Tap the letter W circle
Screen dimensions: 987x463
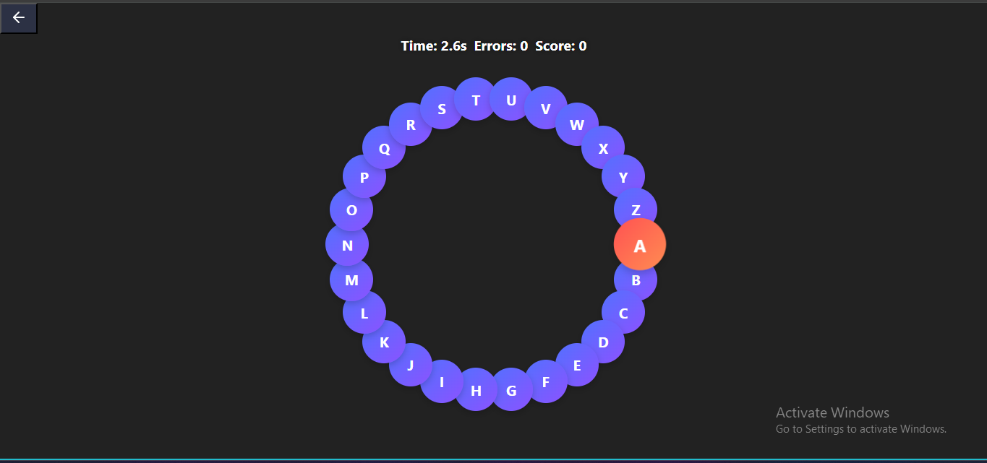(x=577, y=124)
